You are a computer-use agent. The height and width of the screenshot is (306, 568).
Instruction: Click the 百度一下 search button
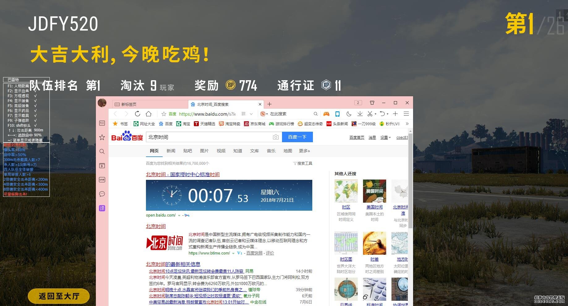[297, 137]
